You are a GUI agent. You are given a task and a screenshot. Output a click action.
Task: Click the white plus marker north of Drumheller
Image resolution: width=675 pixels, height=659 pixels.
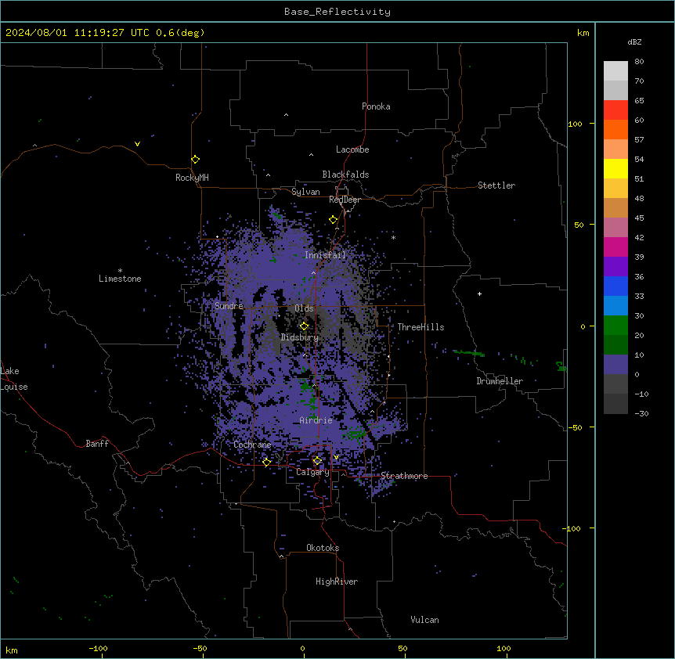pos(479,293)
